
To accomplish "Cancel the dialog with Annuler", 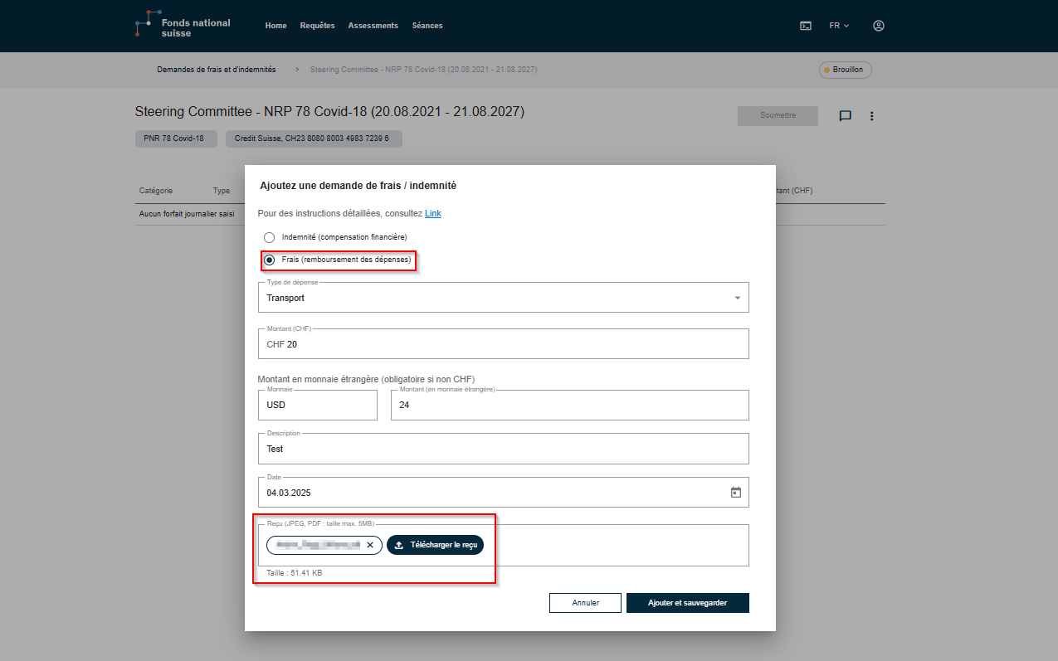I will point(585,603).
